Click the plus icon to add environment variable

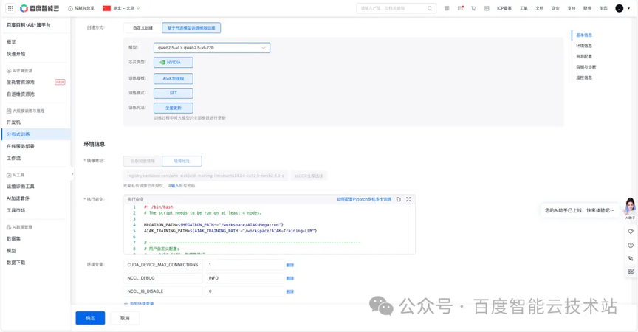pyautogui.click(x=126, y=303)
